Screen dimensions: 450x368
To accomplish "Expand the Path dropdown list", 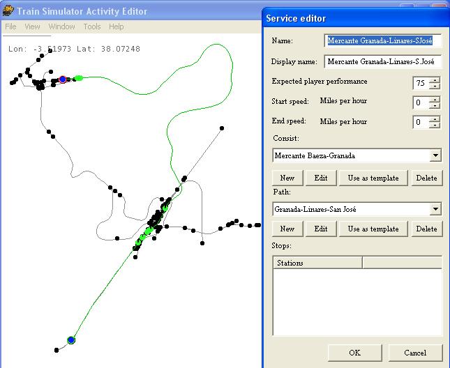I will pyautogui.click(x=436, y=209).
